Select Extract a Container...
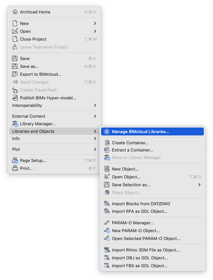Image resolution: width=213 pixels, height=280 pixels. (x=152, y=150)
